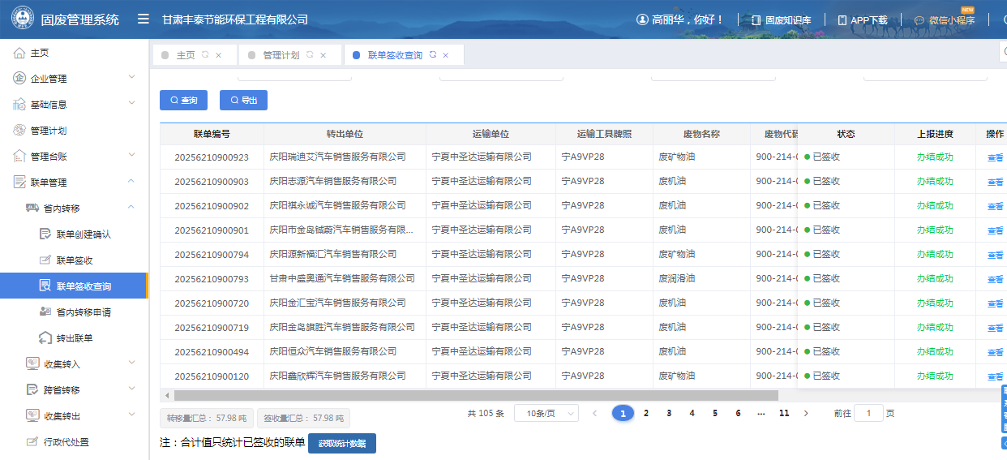Image resolution: width=1007 pixels, height=460 pixels.
Task: Open 微信小程序 mini program
Action: point(945,20)
